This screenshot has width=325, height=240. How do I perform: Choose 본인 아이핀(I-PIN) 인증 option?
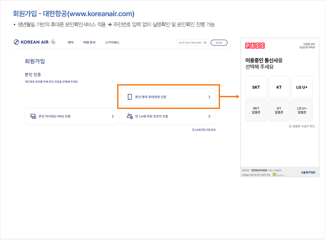[72, 116]
